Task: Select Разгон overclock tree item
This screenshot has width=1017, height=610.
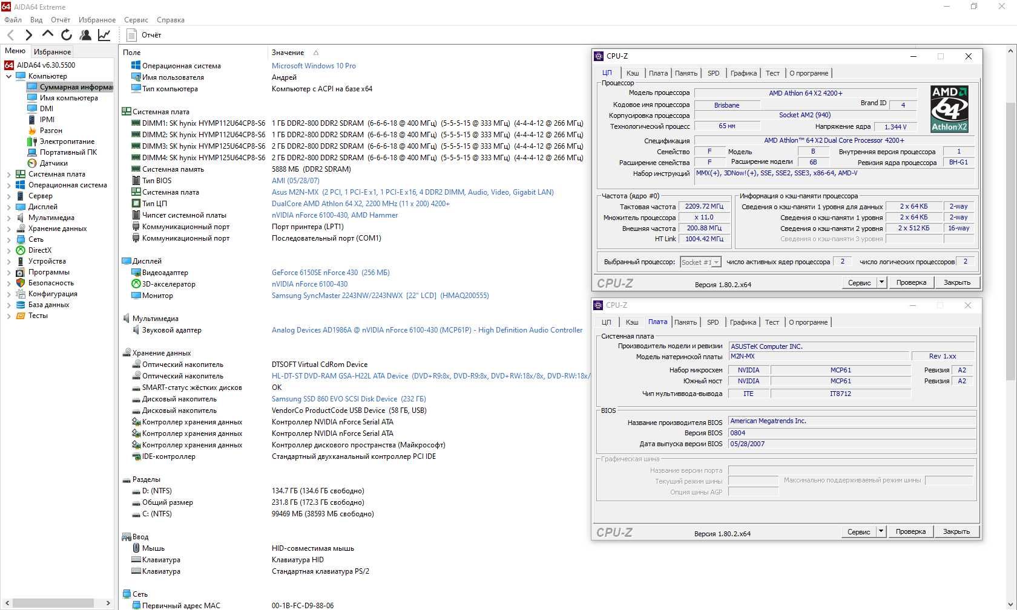Action: pos(51,131)
